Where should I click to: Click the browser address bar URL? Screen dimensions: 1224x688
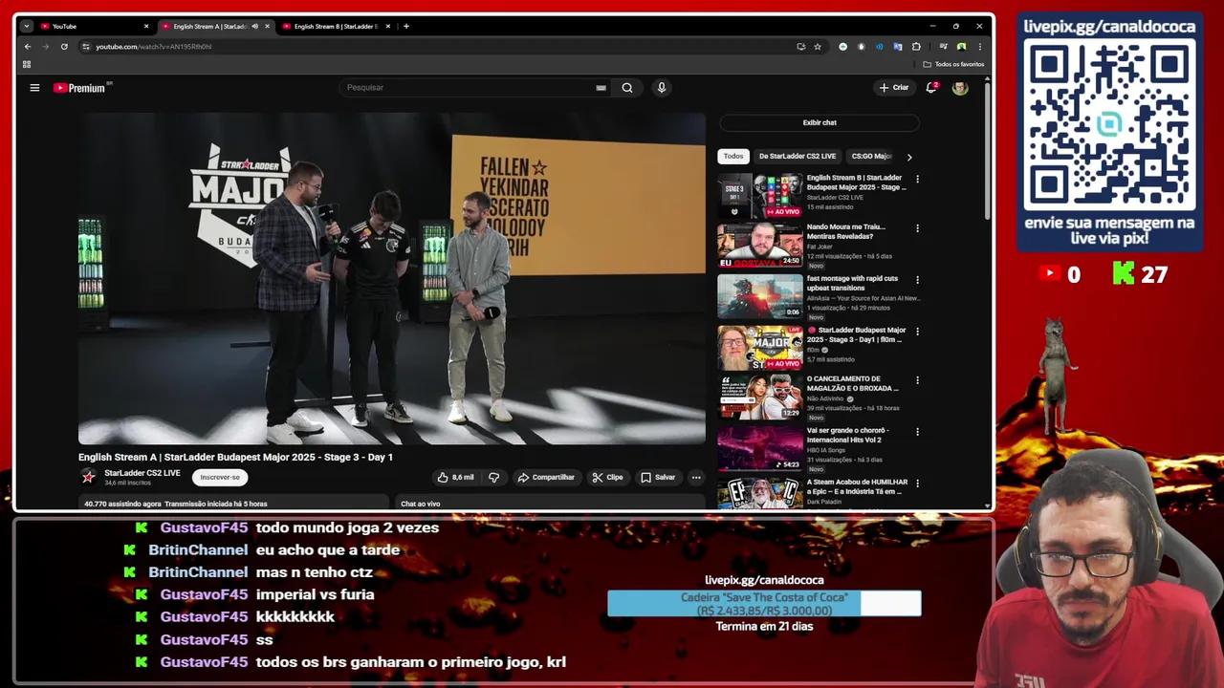[x=153, y=46]
